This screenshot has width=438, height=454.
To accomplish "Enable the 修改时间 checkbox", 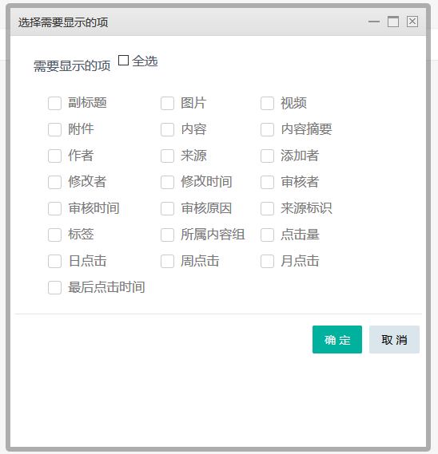I will (167, 182).
